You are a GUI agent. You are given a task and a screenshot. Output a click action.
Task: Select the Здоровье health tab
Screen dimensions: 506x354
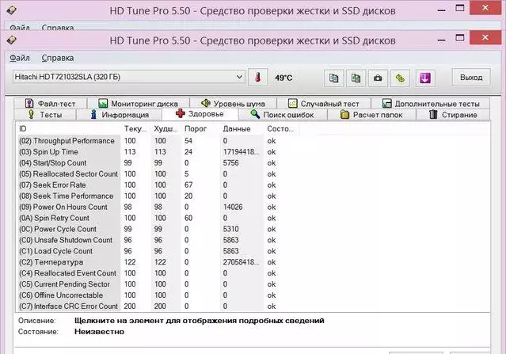click(x=200, y=114)
